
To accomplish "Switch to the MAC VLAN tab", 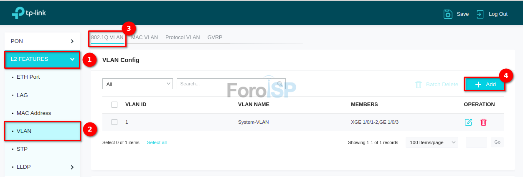I will click(145, 37).
